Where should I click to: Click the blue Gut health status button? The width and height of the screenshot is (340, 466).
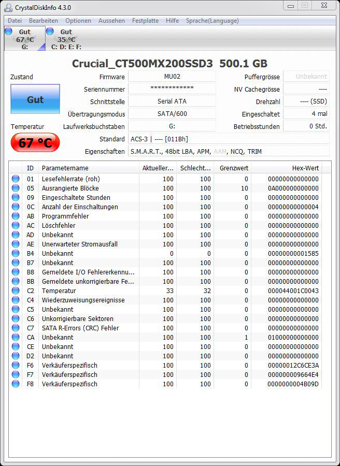click(35, 99)
